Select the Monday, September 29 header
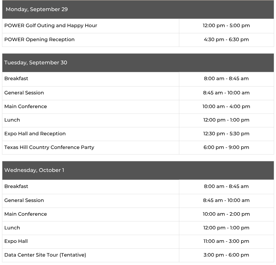Image resolution: width=276 pixels, height=265 pixels. coord(138,9)
